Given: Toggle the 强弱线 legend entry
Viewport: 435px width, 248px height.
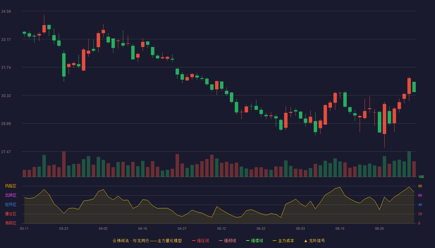Looking at the screenshot, I should pyautogui.click(x=227, y=241).
